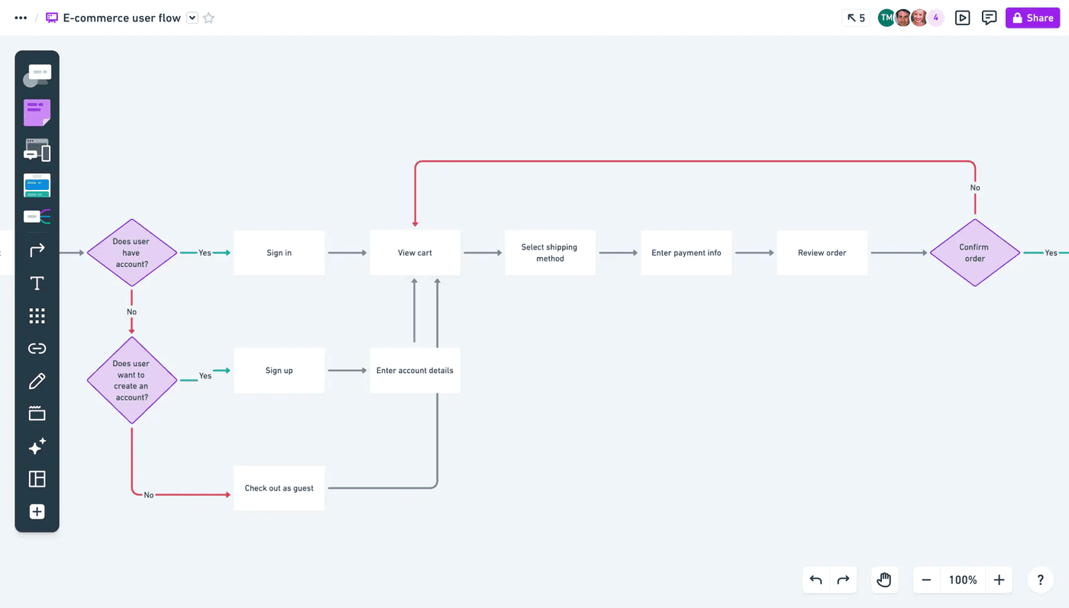Select the connection line tool

point(36,249)
